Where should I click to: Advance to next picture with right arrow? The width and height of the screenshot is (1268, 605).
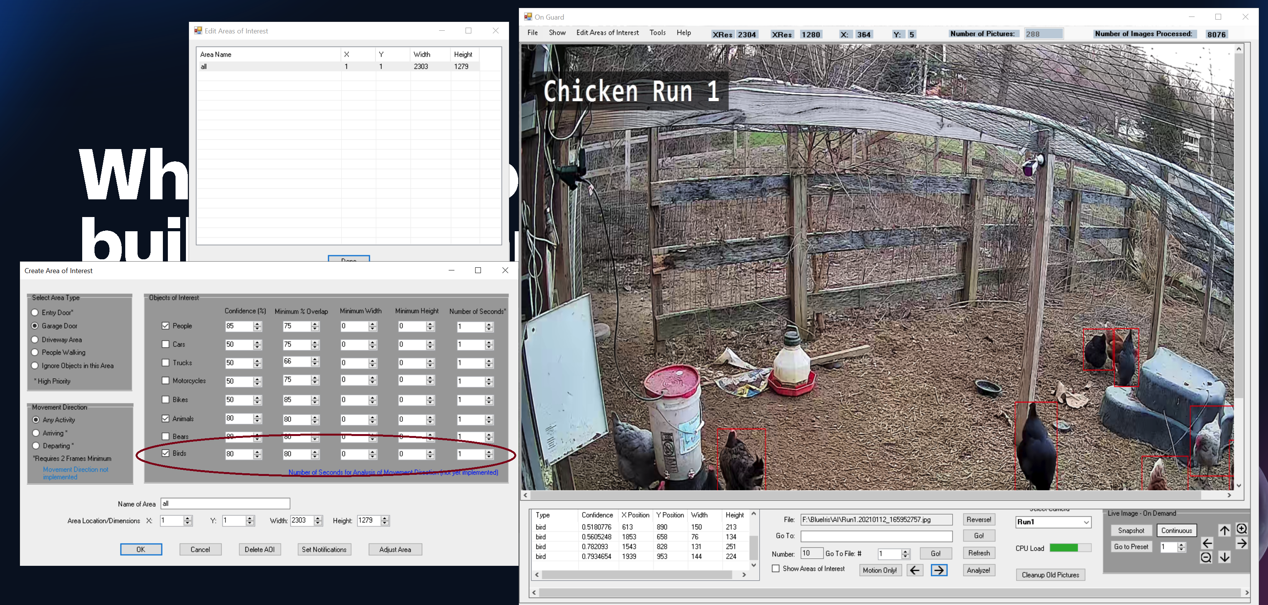point(939,570)
